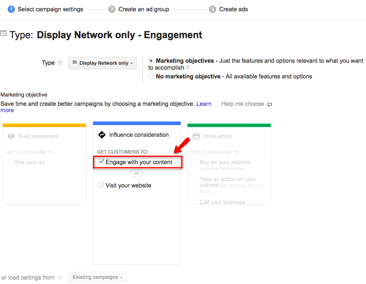366x284 pixels.
Task: Check Take an action on your website
Action: (x=195, y=178)
